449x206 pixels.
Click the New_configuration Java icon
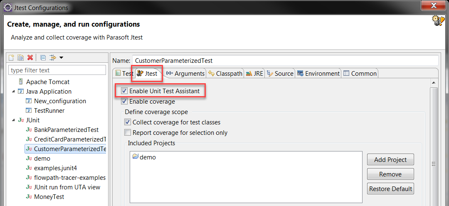[29, 101]
